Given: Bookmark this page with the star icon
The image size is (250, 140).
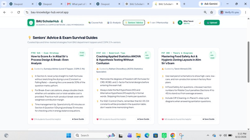Looking at the screenshot, I should click(212, 12).
